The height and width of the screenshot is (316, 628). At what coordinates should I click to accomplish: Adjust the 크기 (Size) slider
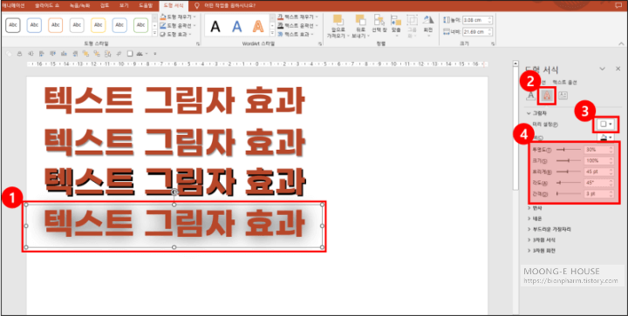click(569, 160)
